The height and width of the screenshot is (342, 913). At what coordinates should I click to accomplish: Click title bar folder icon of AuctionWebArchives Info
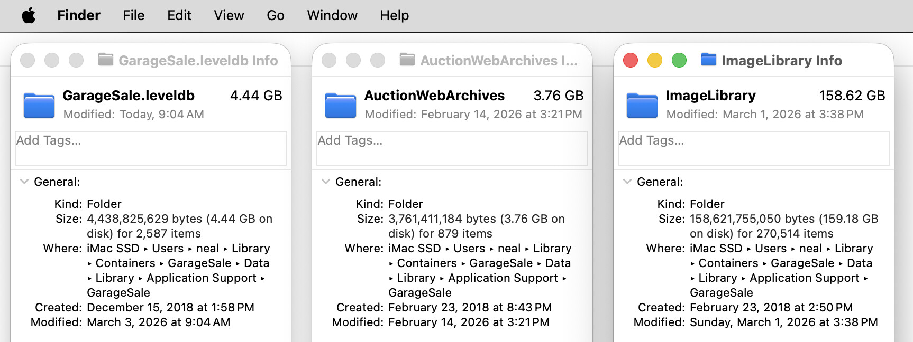point(407,60)
